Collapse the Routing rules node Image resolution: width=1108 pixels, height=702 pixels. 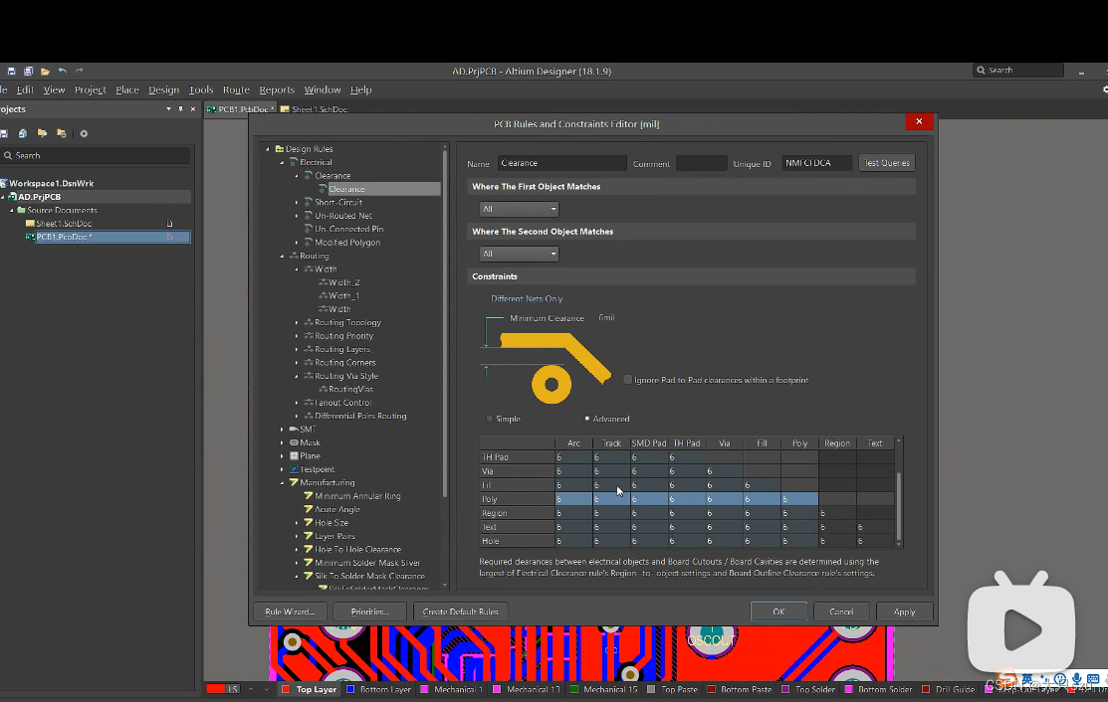[282, 257]
